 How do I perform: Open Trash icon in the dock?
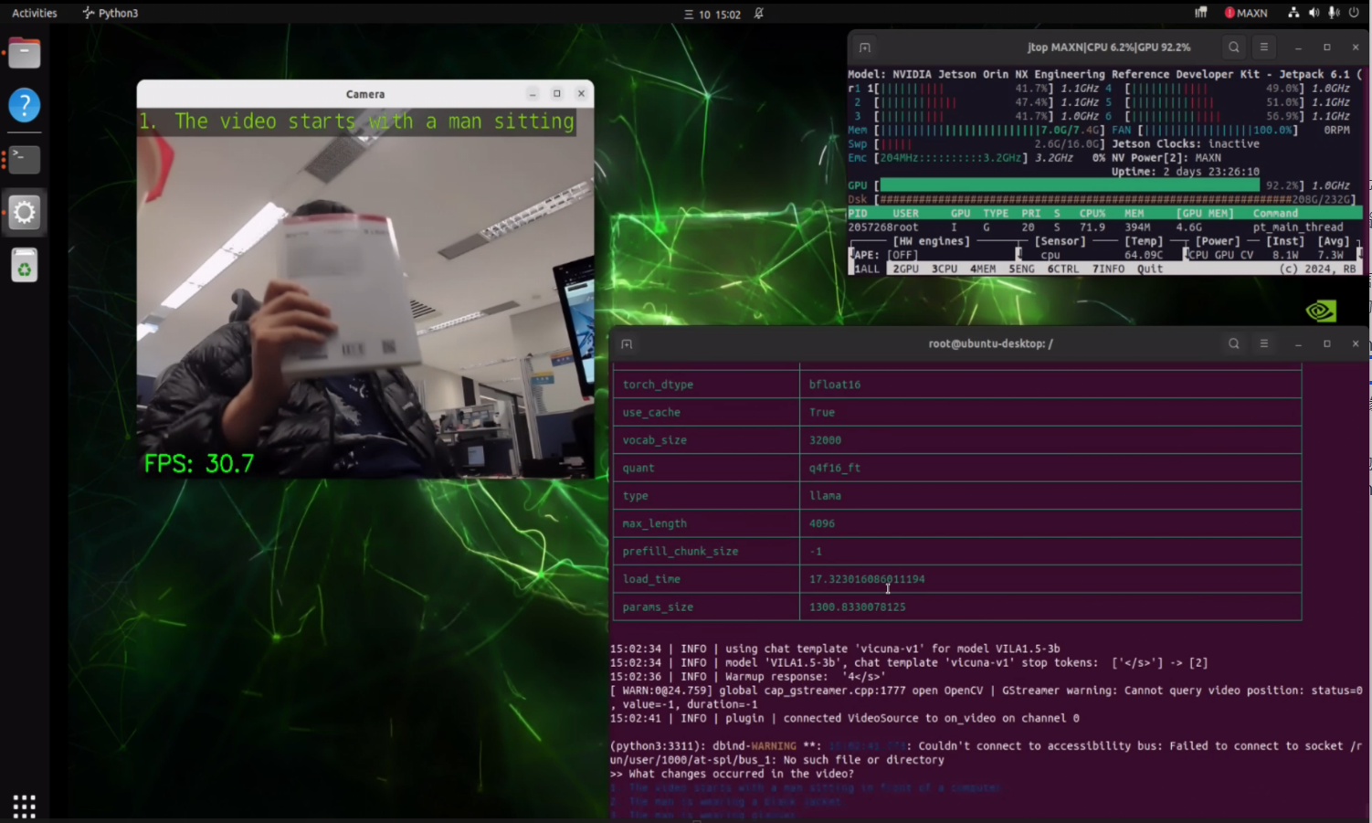[25, 266]
